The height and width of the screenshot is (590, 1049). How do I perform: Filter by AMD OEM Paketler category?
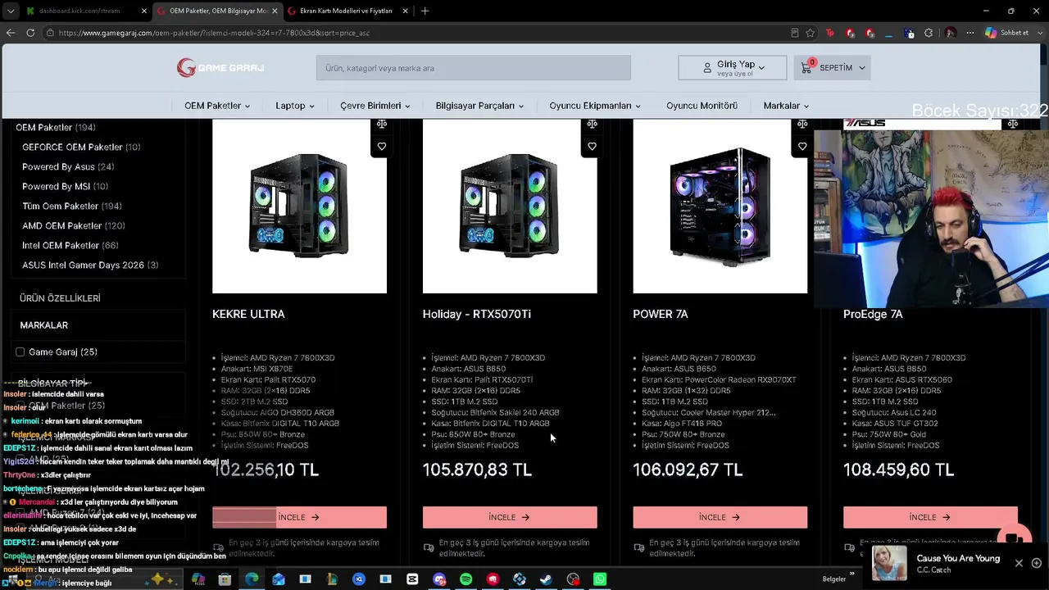[74, 226]
